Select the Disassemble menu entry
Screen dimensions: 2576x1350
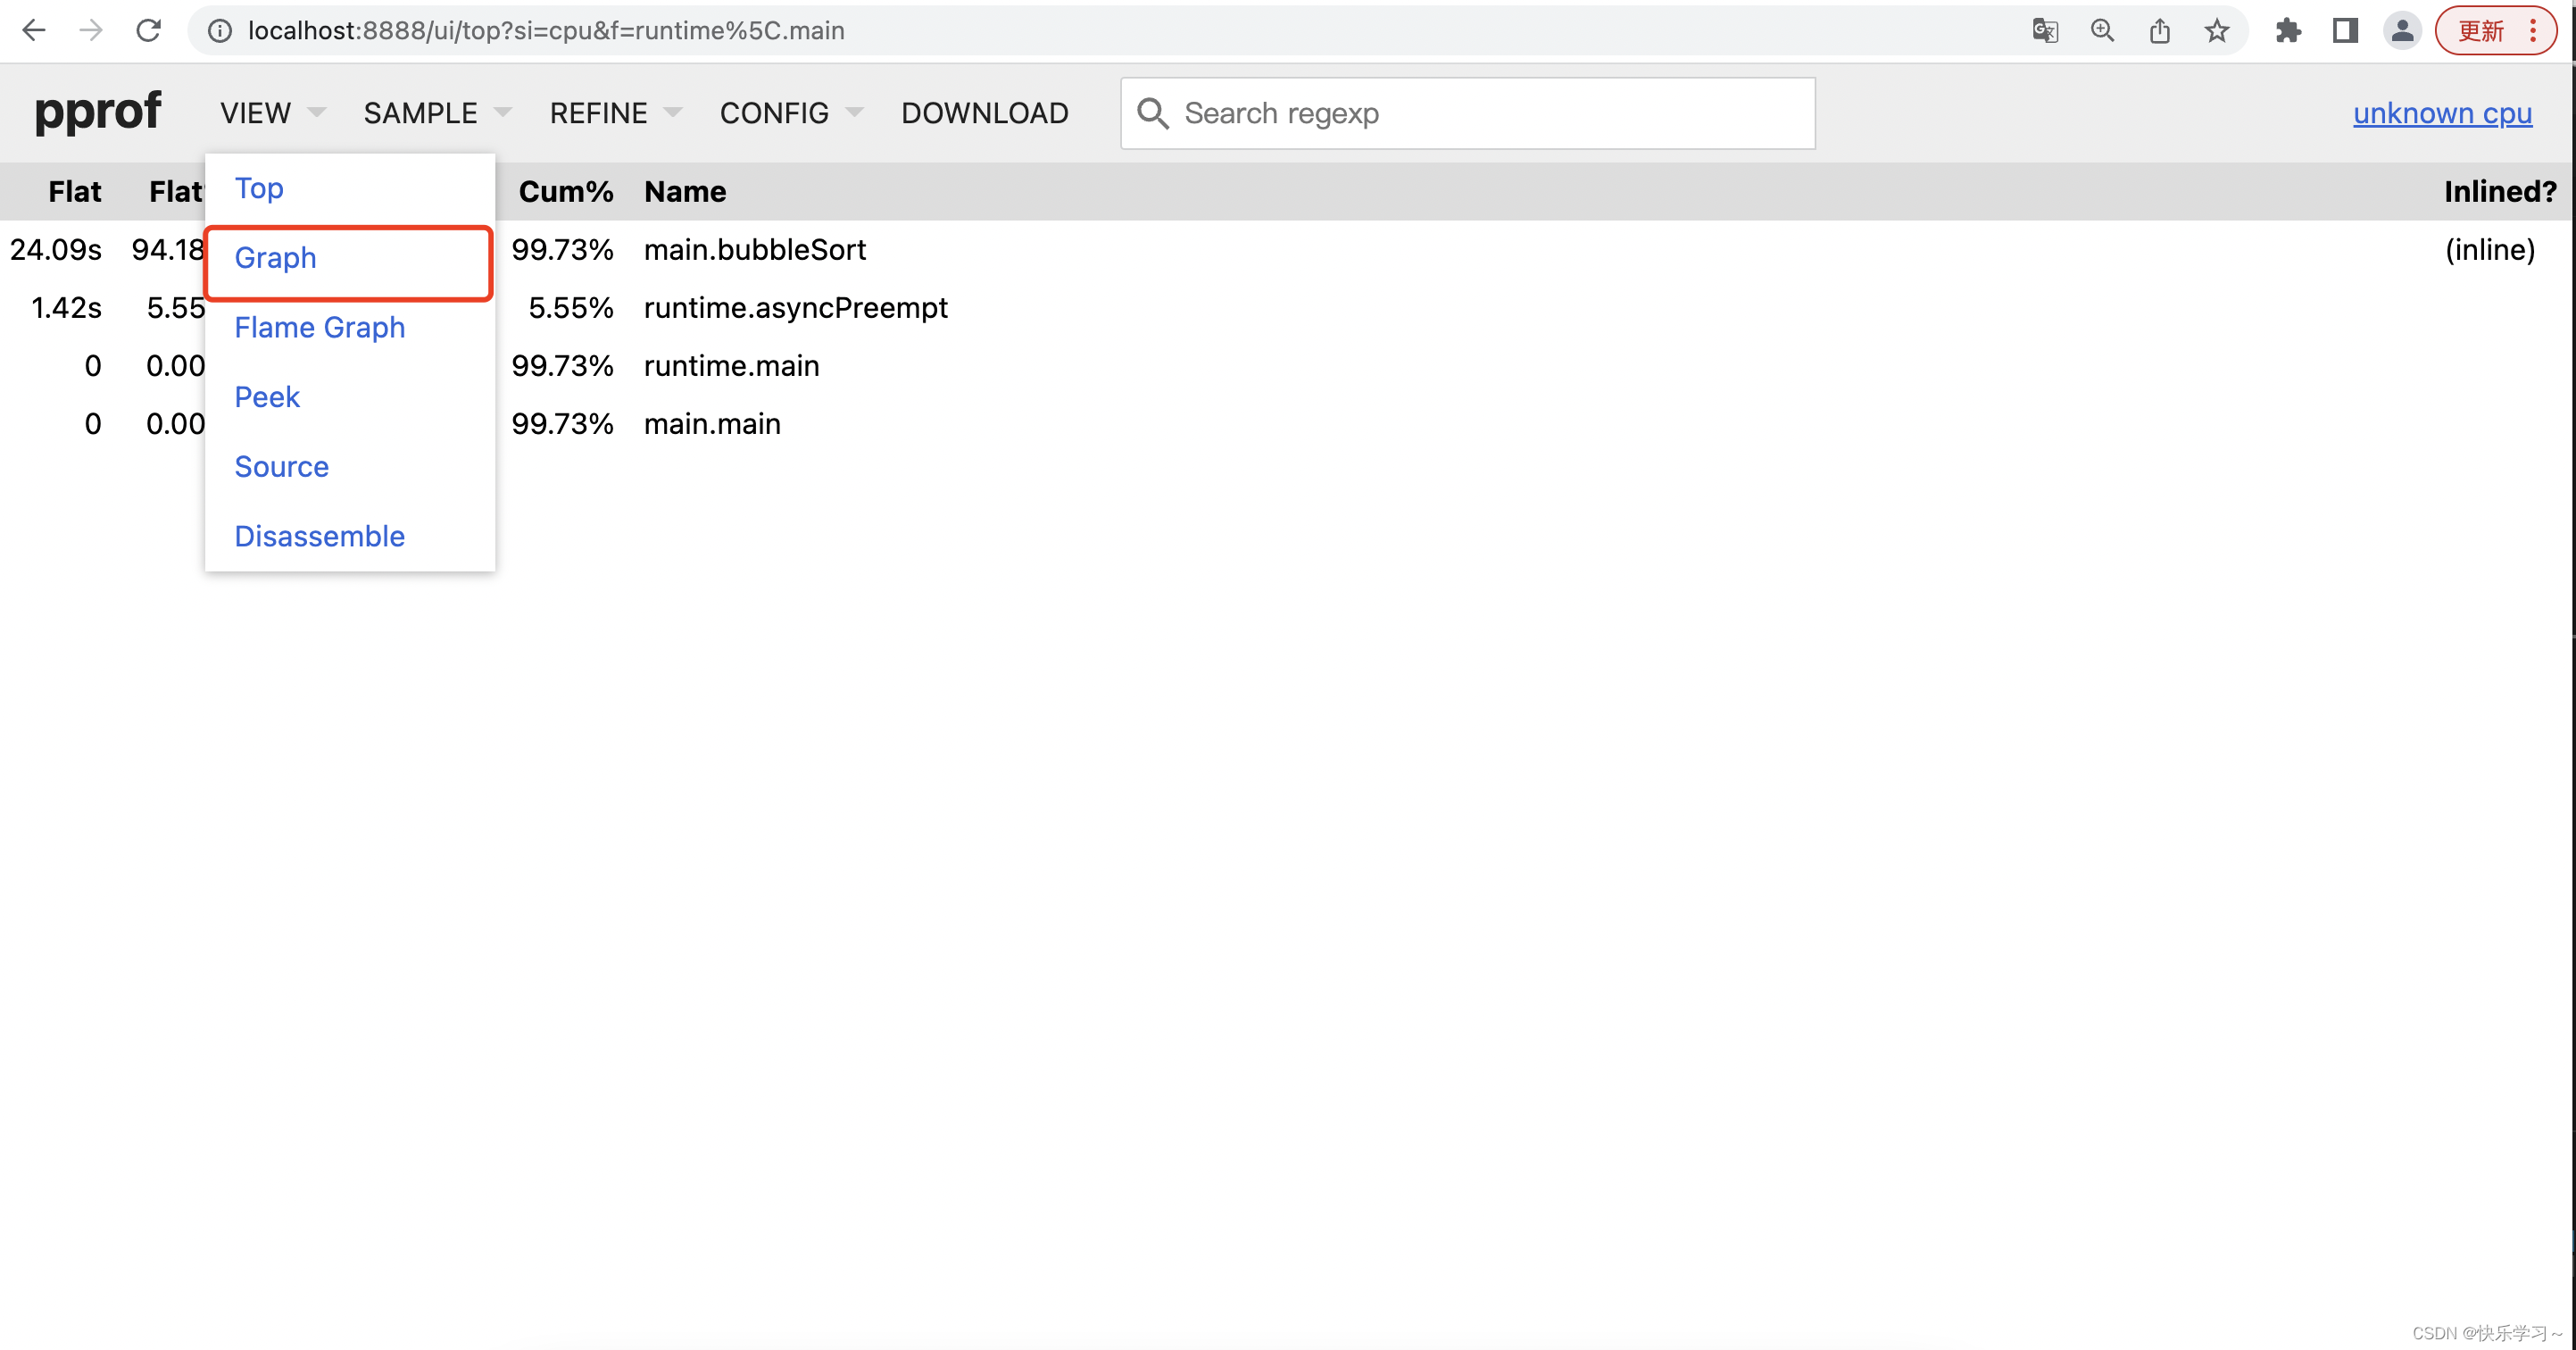[319, 537]
